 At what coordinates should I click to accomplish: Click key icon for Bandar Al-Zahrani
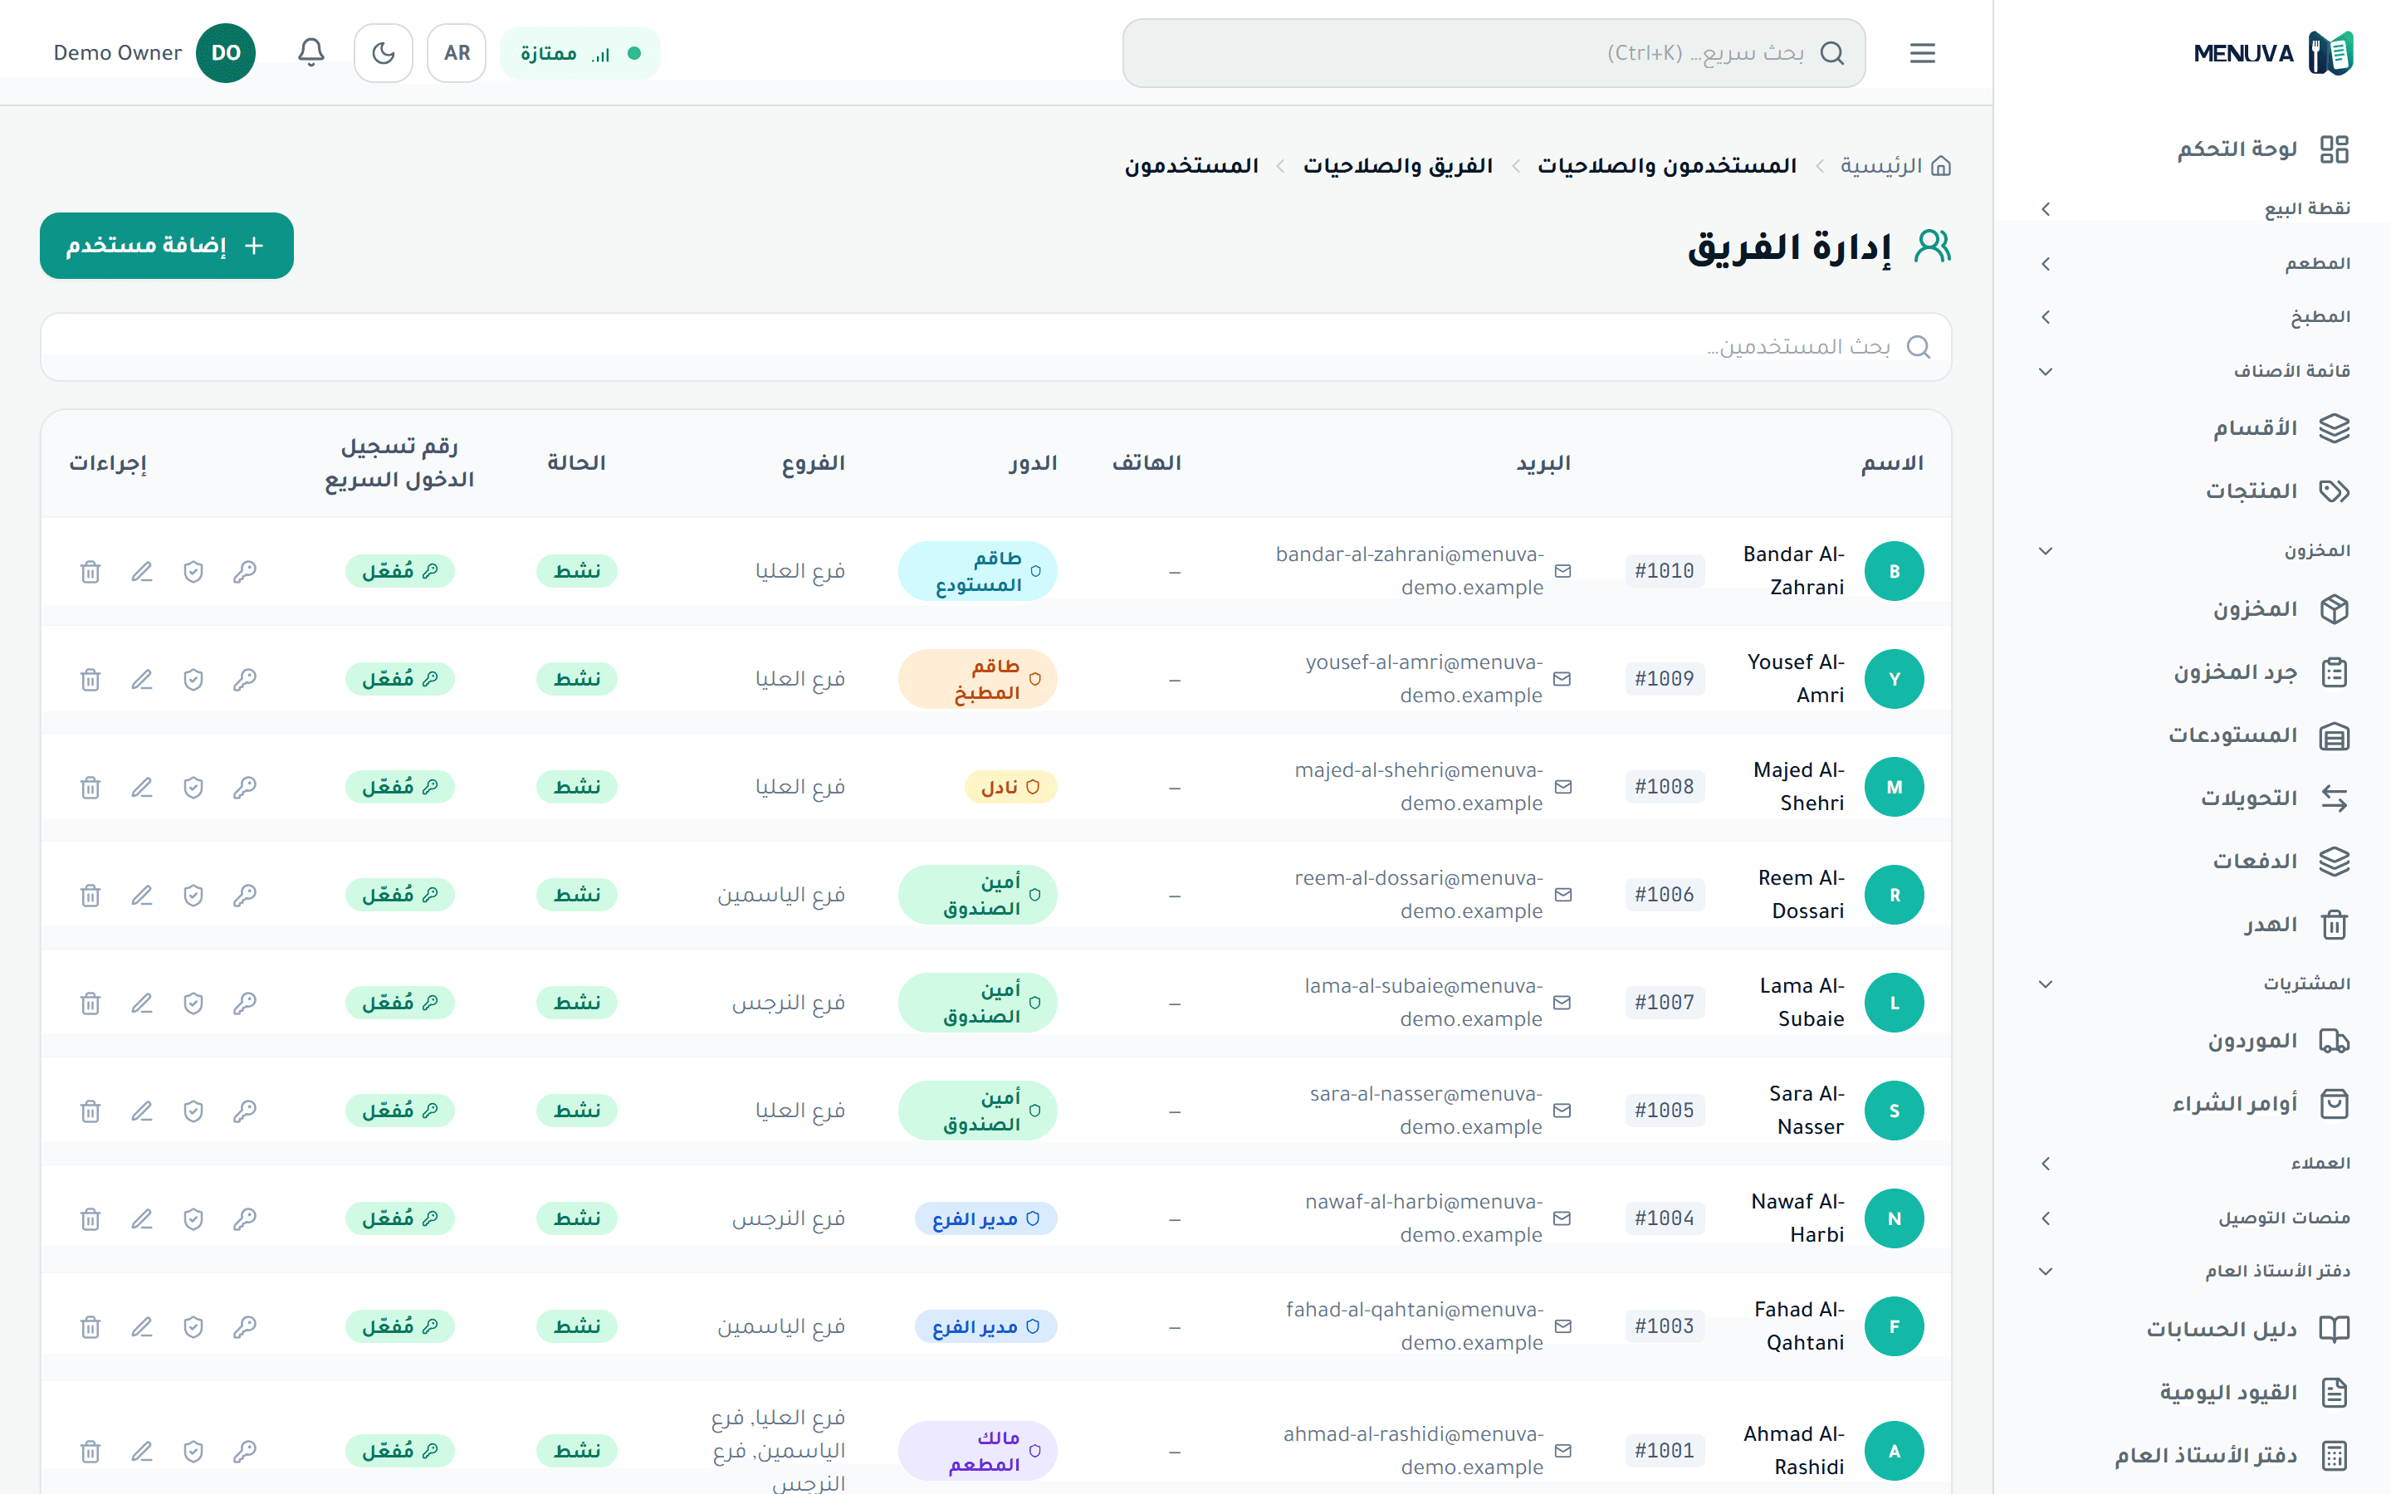coord(245,571)
